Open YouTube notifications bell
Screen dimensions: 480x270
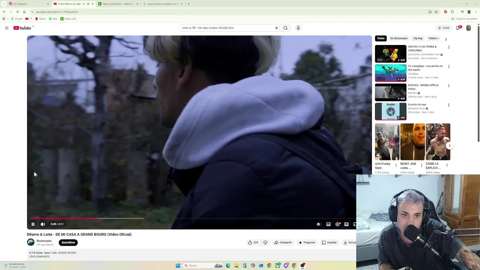[x=458, y=28]
